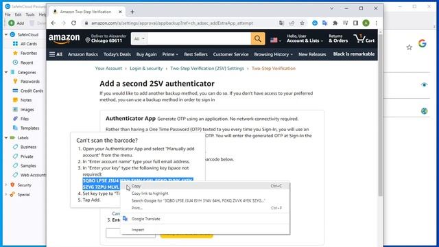This screenshot has height=247, width=439.
Task: Click the Amazon search input field
Action: click(199, 38)
